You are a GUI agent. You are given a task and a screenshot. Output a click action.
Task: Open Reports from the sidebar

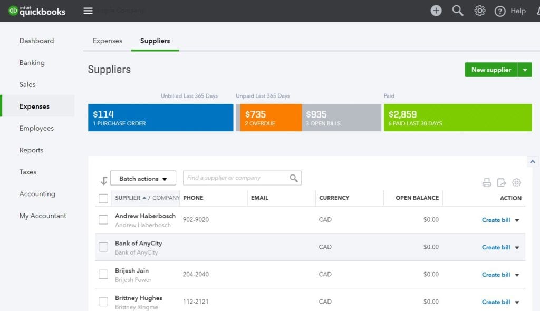pyautogui.click(x=31, y=150)
